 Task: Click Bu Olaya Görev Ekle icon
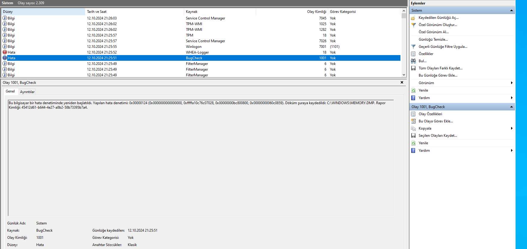tap(413, 121)
